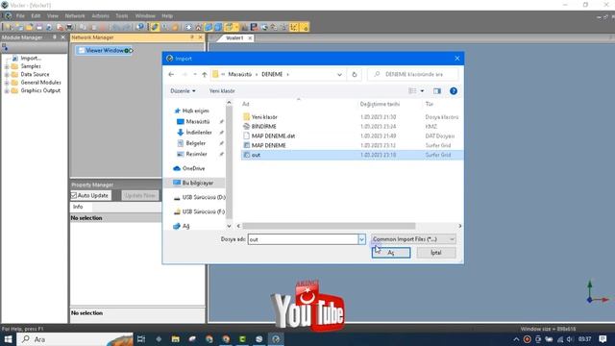Click the pin icon on Module Manager panel

coord(55,37)
